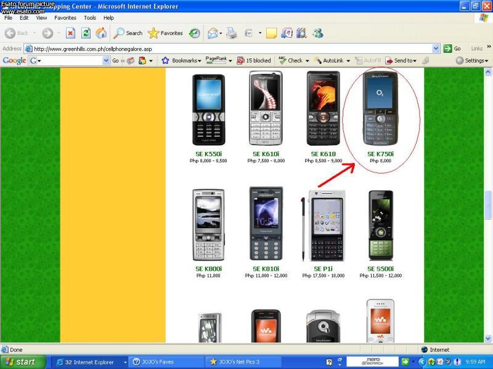
Task: Expand the Back button history arrow
Action: coord(35,33)
